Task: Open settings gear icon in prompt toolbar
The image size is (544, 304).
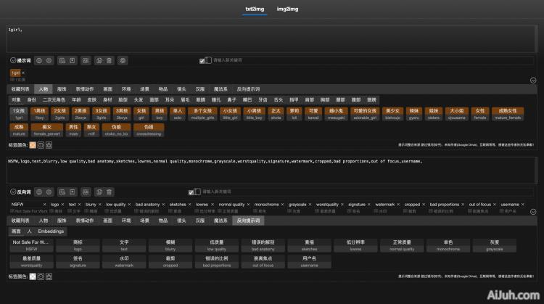Action: 49,60
